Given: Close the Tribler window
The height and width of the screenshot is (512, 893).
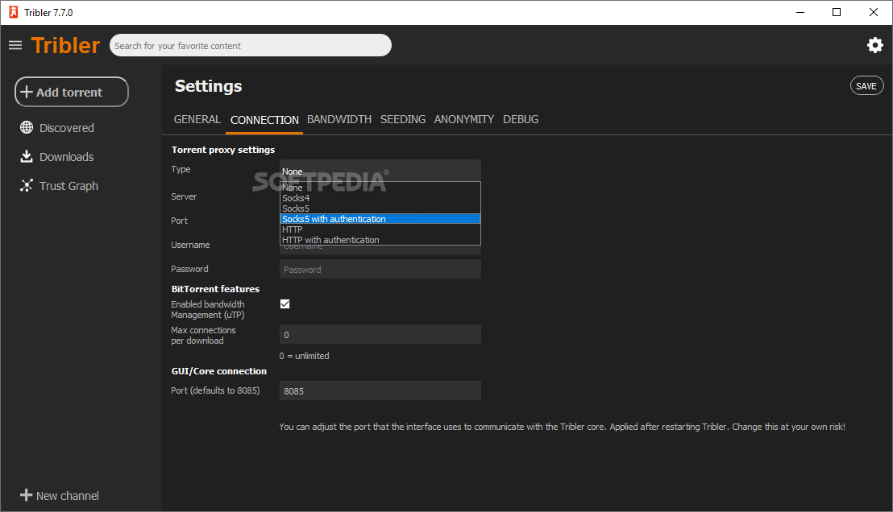Looking at the screenshot, I should pyautogui.click(x=873, y=13).
